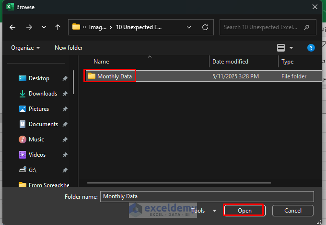The height and width of the screenshot is (225, 326).
Task: Open the Organize menu
Action: 25,48
